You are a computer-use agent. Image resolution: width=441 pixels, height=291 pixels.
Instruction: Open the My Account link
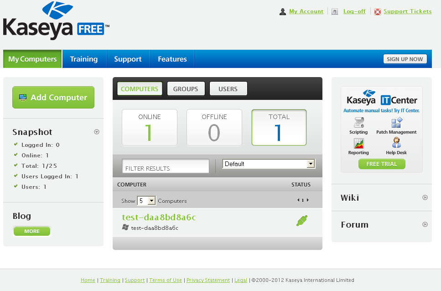(306, 11)
